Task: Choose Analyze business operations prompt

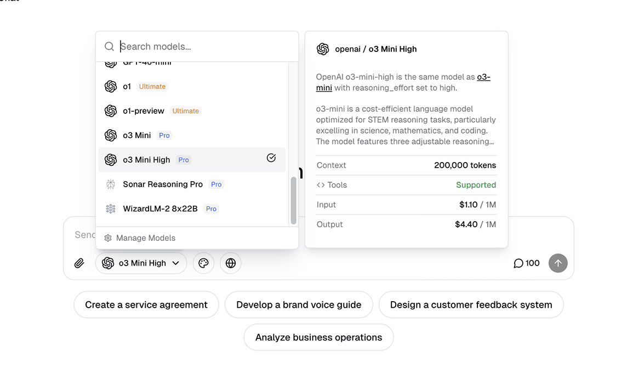Action: pyautogui.click(x=318, y=337)
